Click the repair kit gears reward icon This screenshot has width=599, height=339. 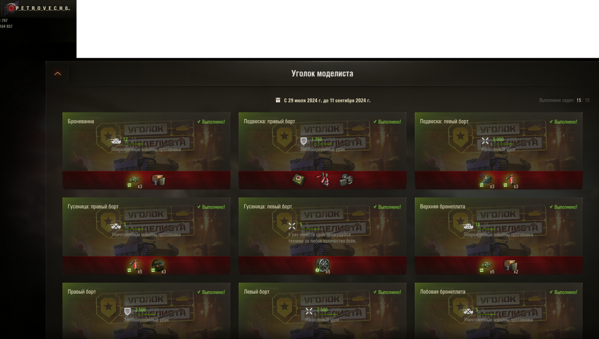point(346,180)
